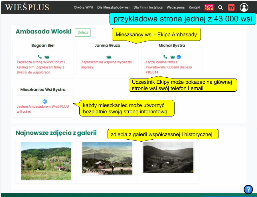The height and width of the screenshot is (197, 257).
Task: Click the Kupon 100 zł badge
Action: point(209,7)
